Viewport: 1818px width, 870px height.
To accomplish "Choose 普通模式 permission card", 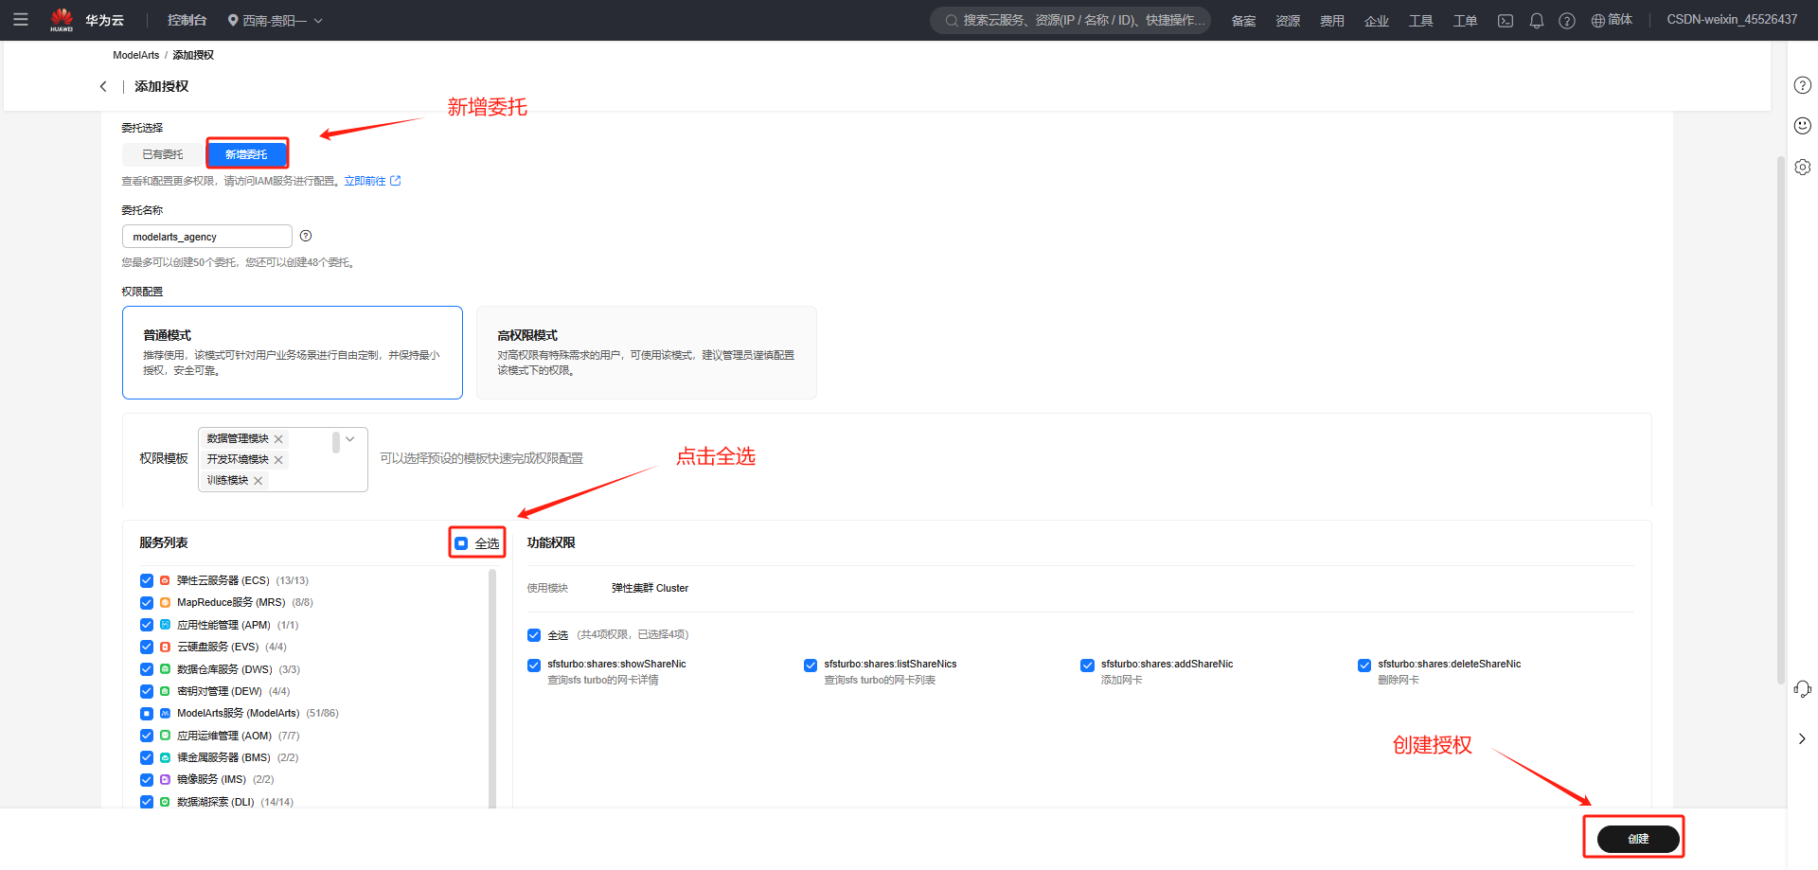I will click(293, 352).
